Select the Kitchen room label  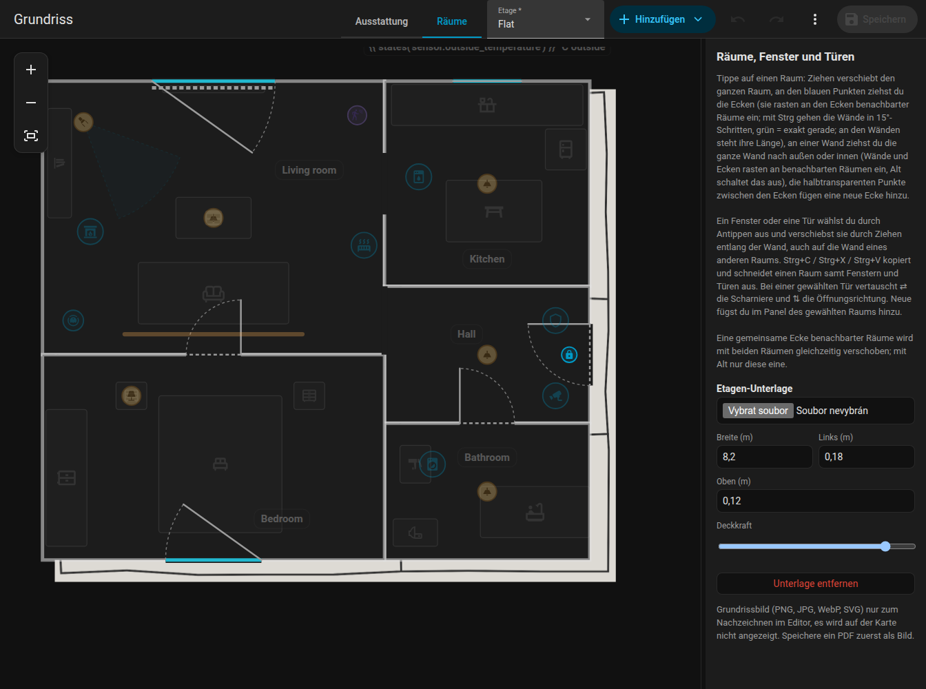(x=487, y=259)
